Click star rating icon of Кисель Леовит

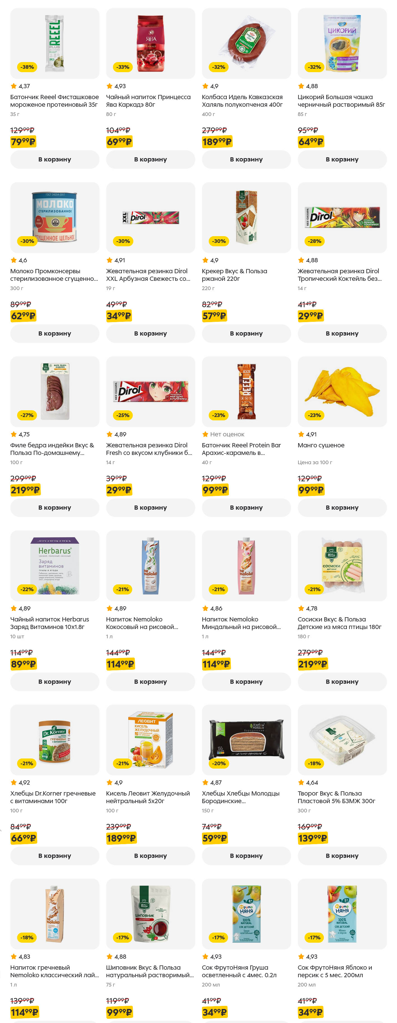[x=109, y=783]
